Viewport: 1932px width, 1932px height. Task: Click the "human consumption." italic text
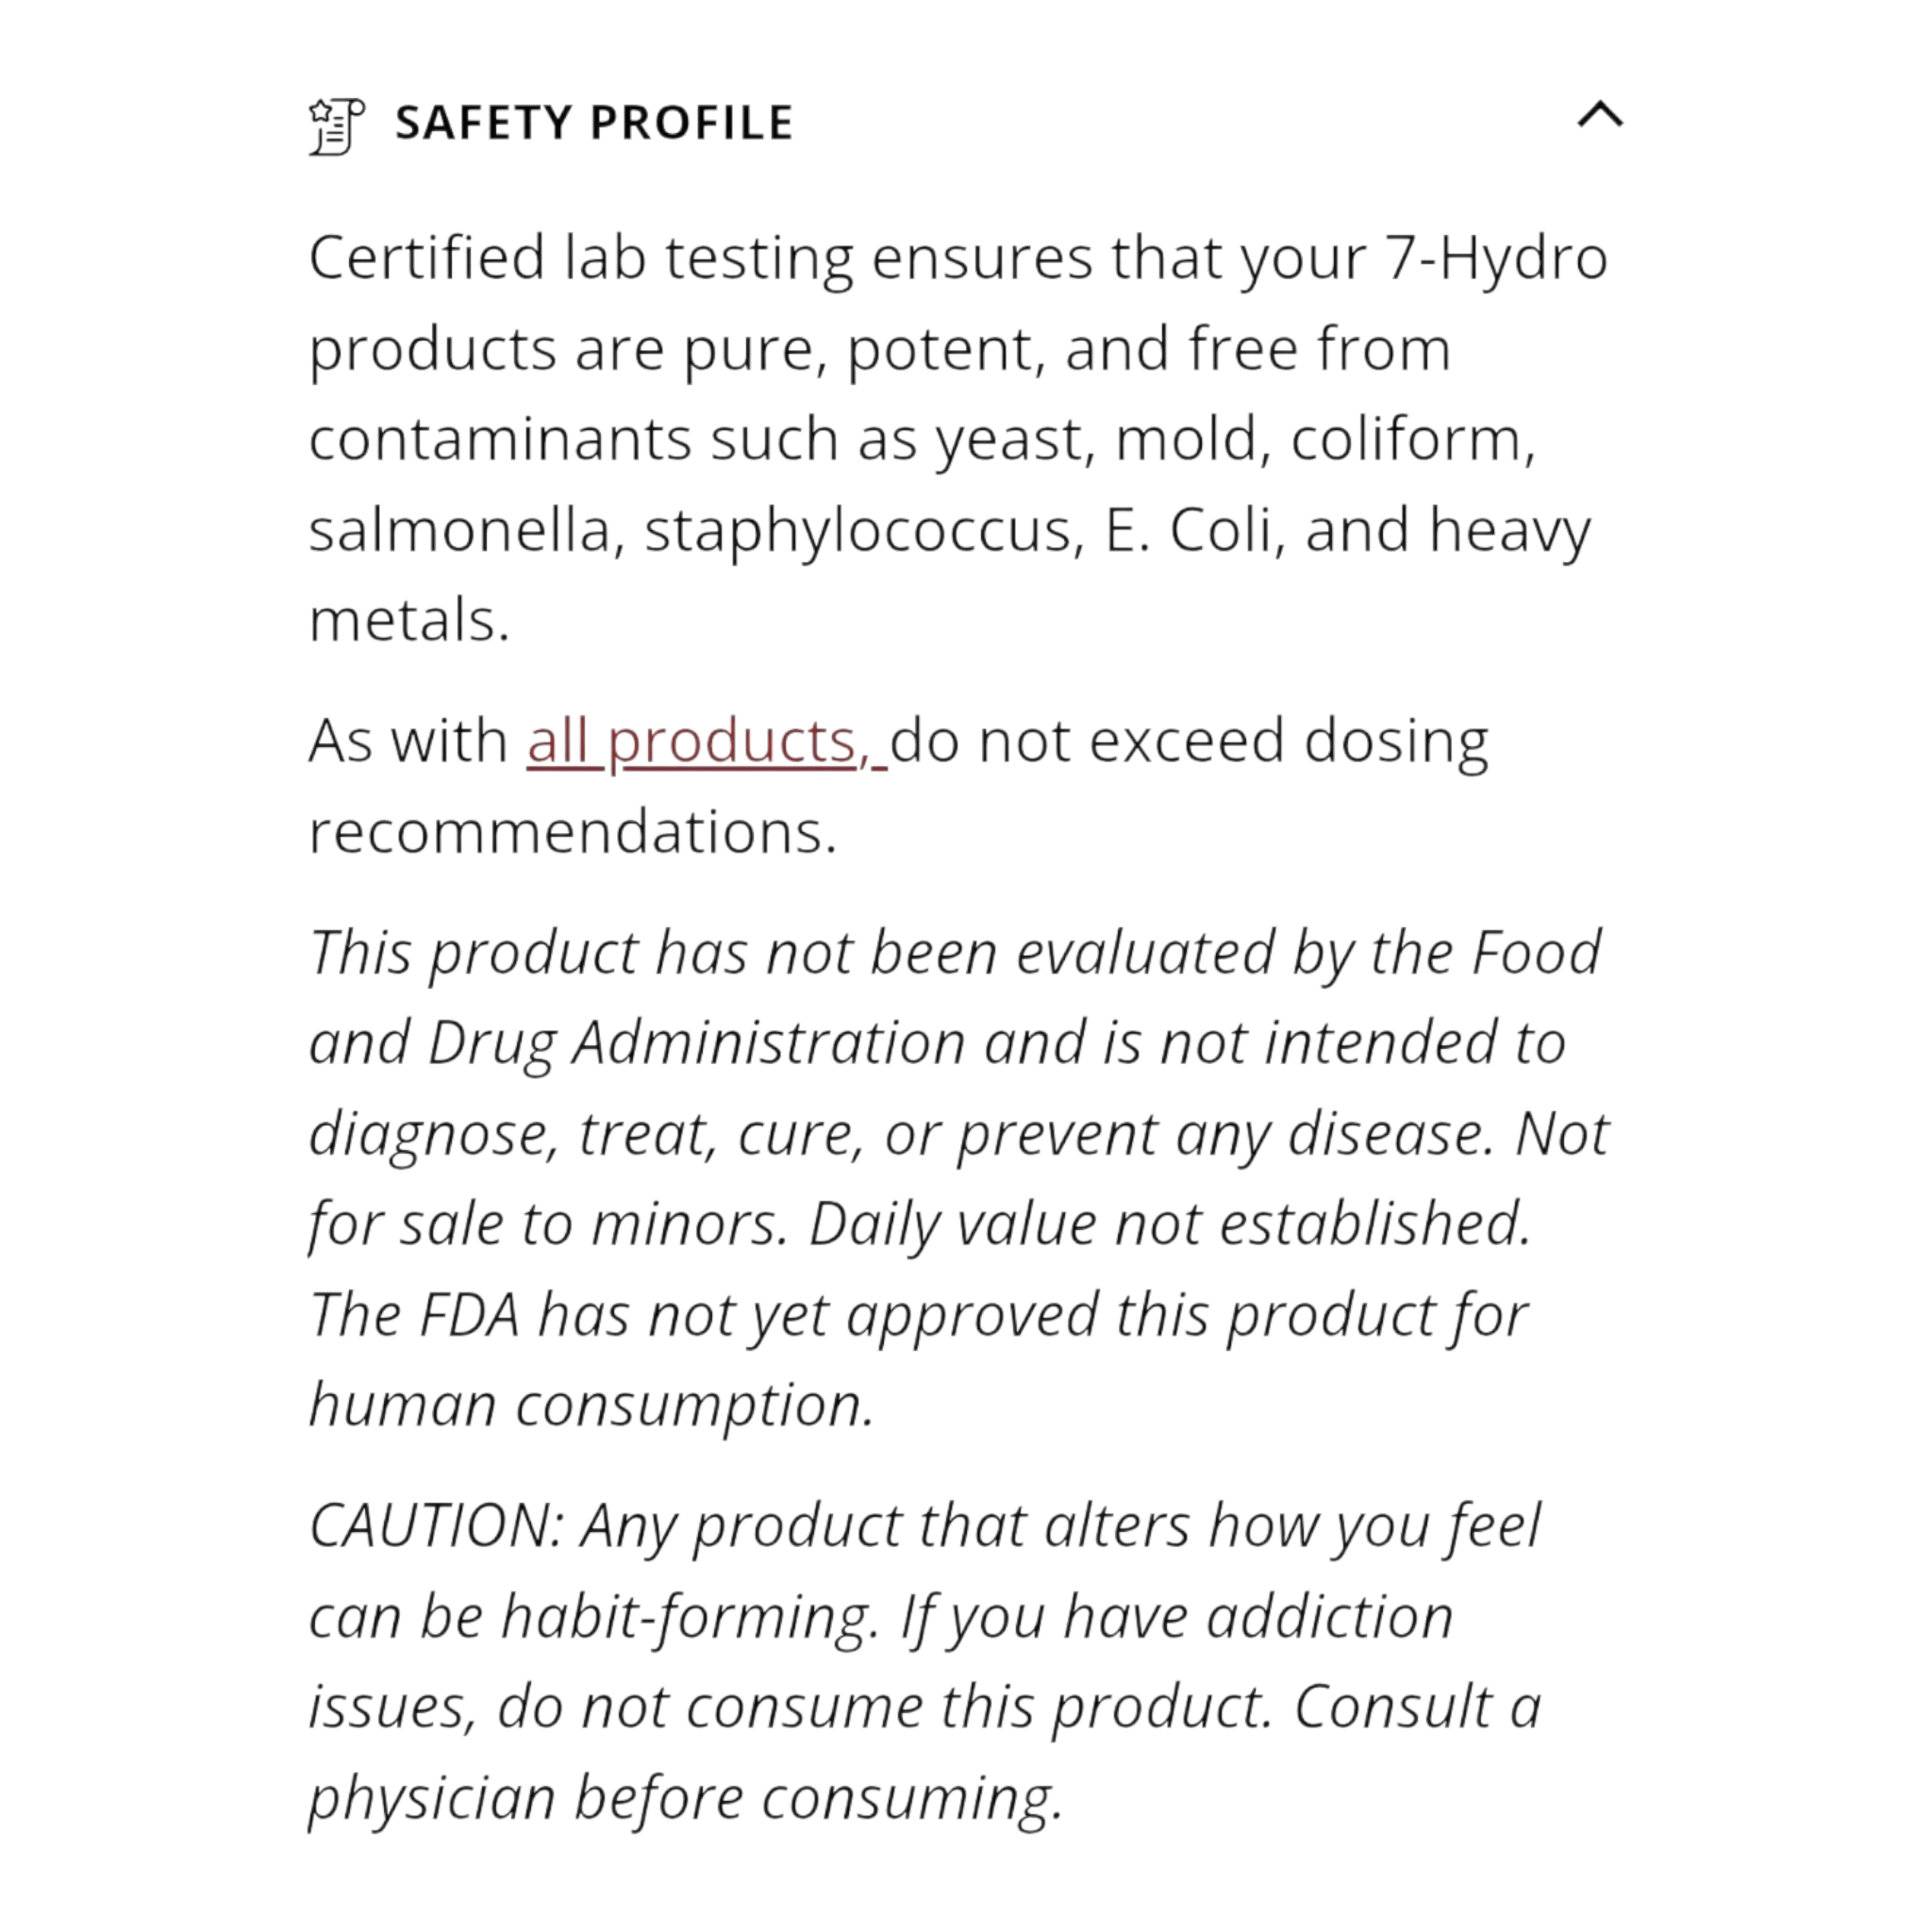pyautogui.click(x=591, y=1405)
